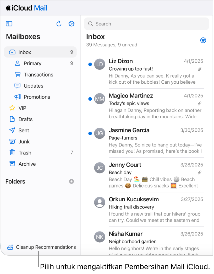Click the search magnifier icon
The image size is (214, 274).
coord(90,24)
